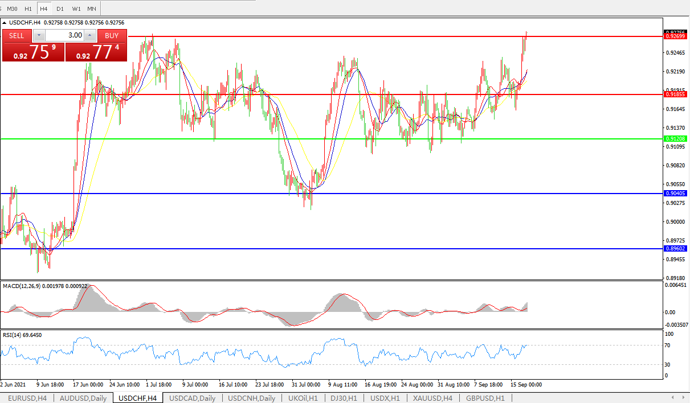Open the UKOil,H1 chart tab
The height and width of the screenshot is (403, 690).
tap(303, 398)
